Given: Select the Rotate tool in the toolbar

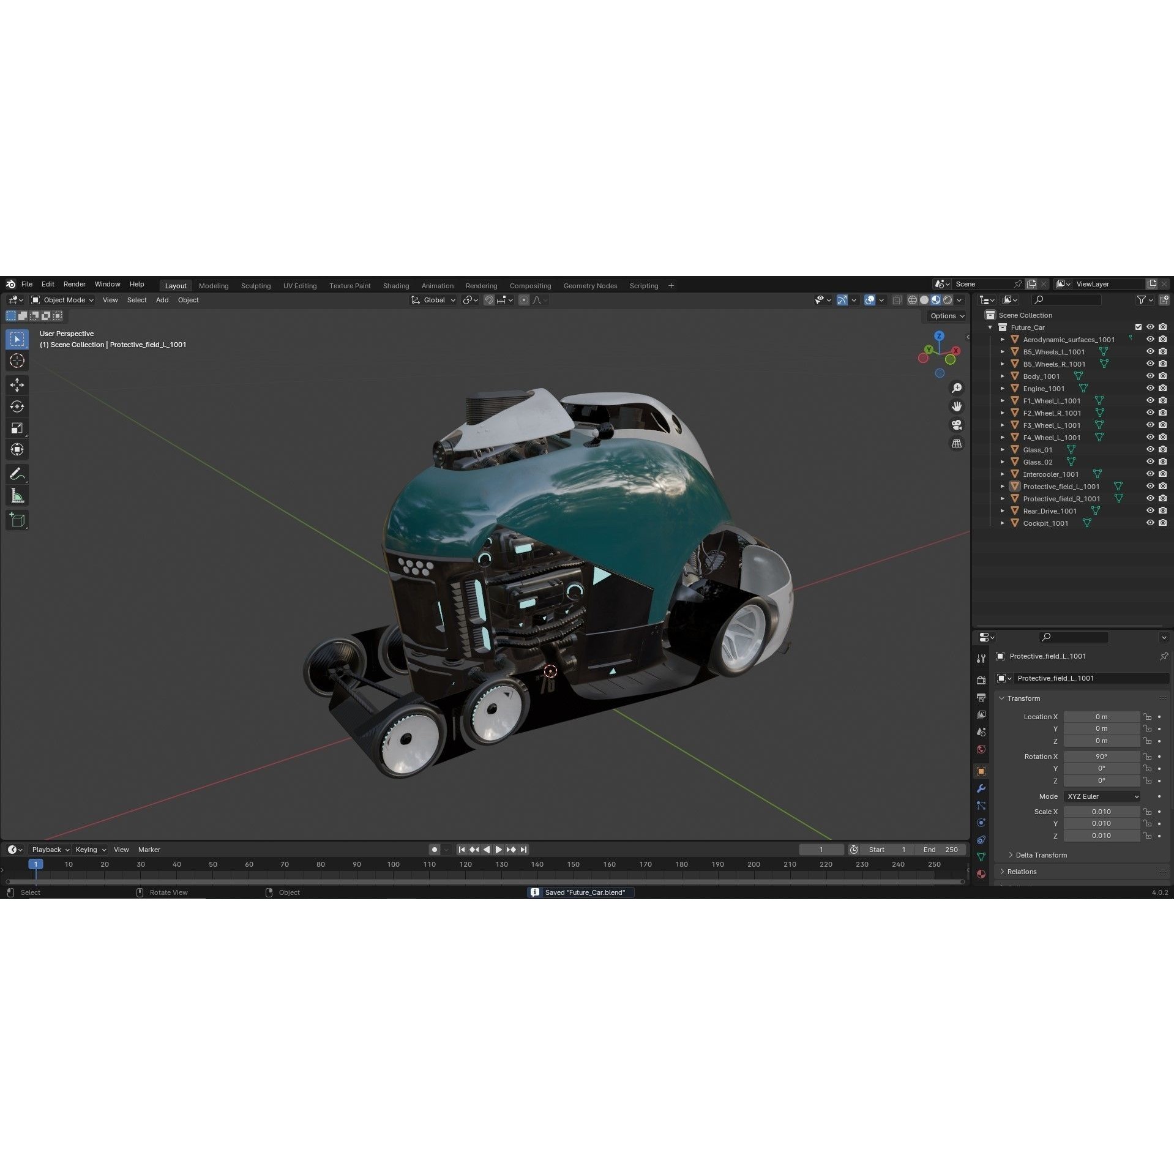Looking at the screenshot, I should point(17,406).
